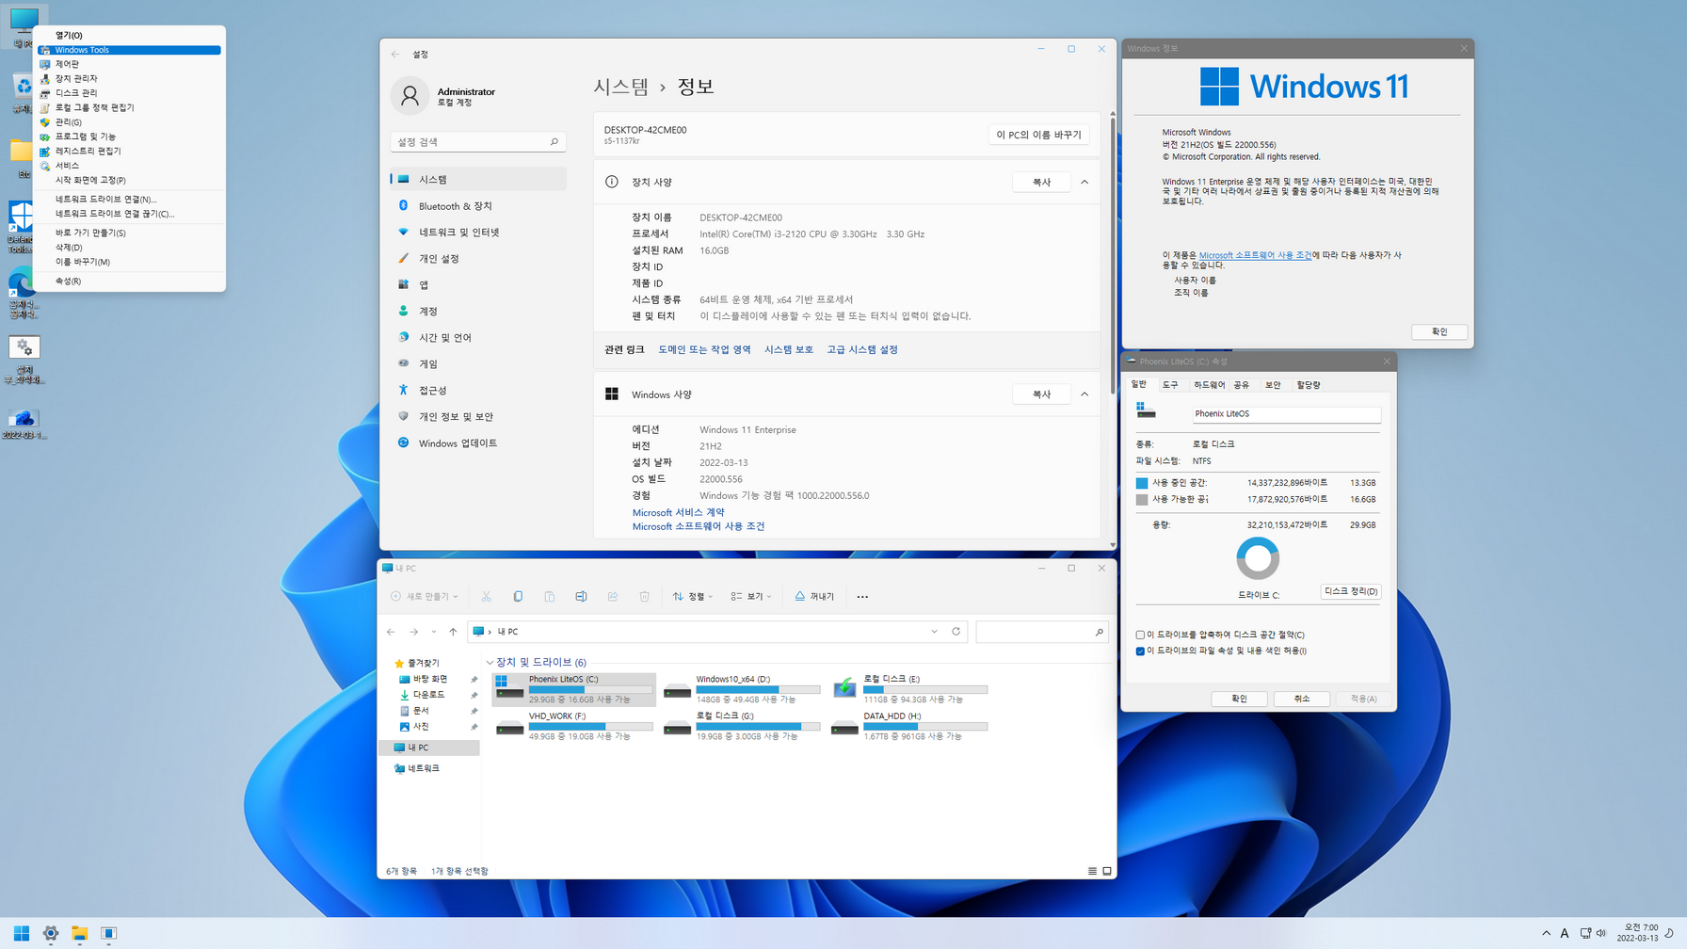Uncheck the drive file indexing option

coord(1140,651)
